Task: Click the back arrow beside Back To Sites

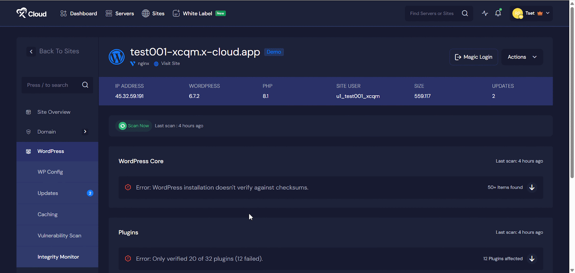Action: coord(31,51)
